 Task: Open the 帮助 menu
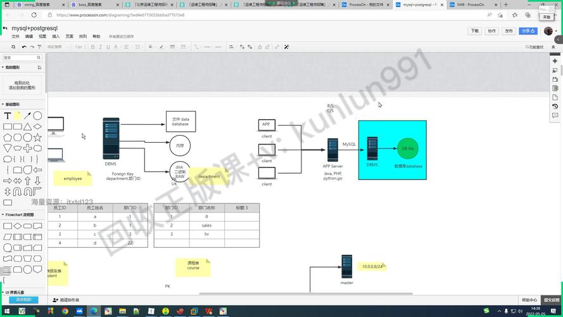click(x=96, y=36)
